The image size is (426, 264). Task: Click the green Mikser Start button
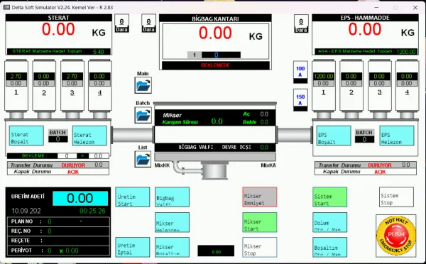(x=260, y=222)
